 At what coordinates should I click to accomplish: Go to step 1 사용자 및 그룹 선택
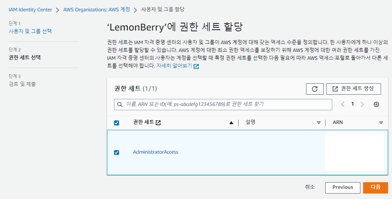click(30, 31)
